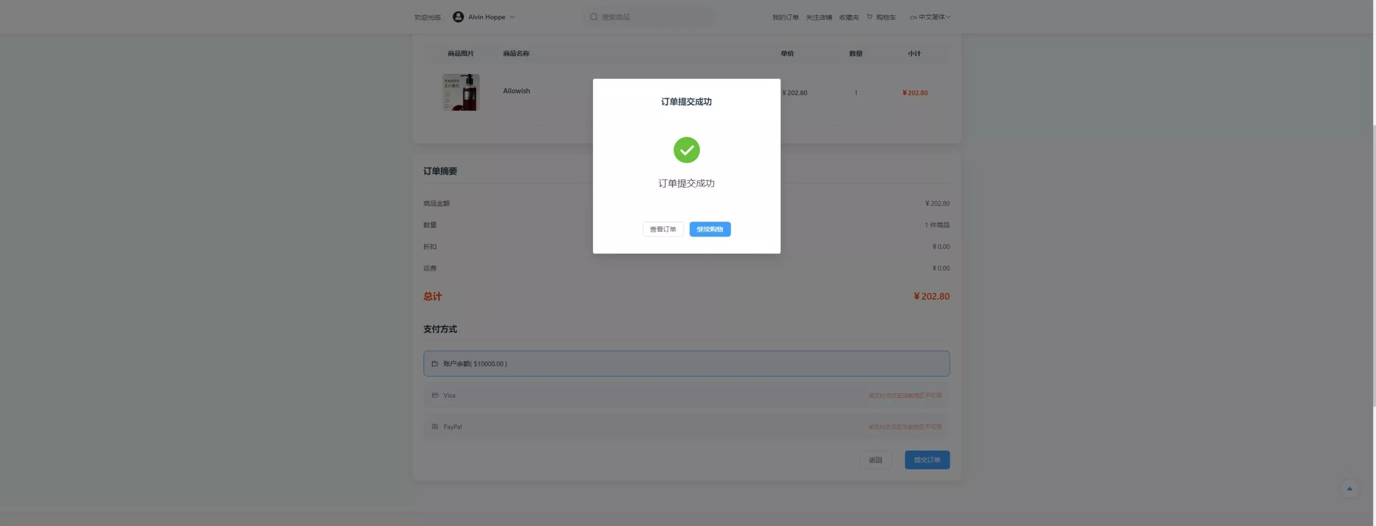Screen dimensions: 1376x526
Task: Click the PayPal payment icon
Action: [435, 427]
